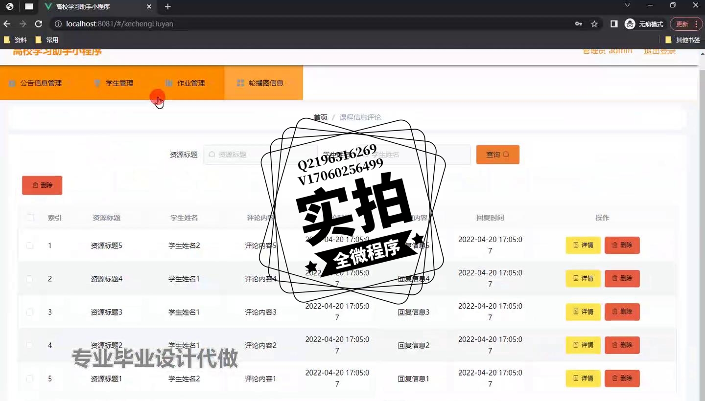
Task: Open 详情 for row 资源标题3
Action: pyautogui.click(x=583, y=312)
